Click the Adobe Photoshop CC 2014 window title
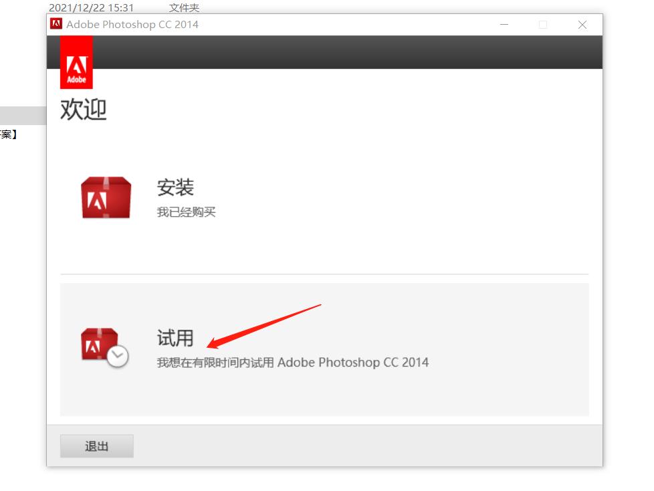The width and height of the screenshot is (654, 491). 132,25
